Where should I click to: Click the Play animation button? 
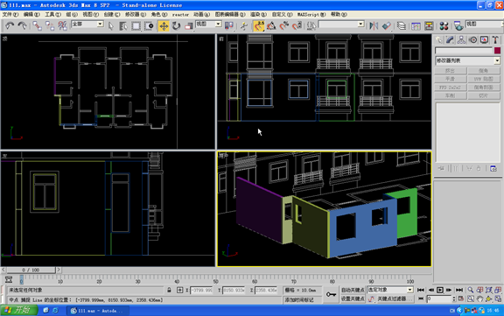440,290
